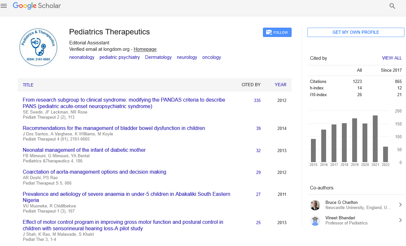The height and width of the screenshot is (246, 406).
Task: Click the Pediatrics & Therapeutics profile logo
Action: click(x=38, y=47)
